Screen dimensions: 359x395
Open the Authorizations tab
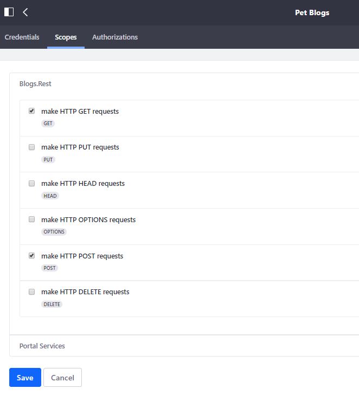click(115, 37)
